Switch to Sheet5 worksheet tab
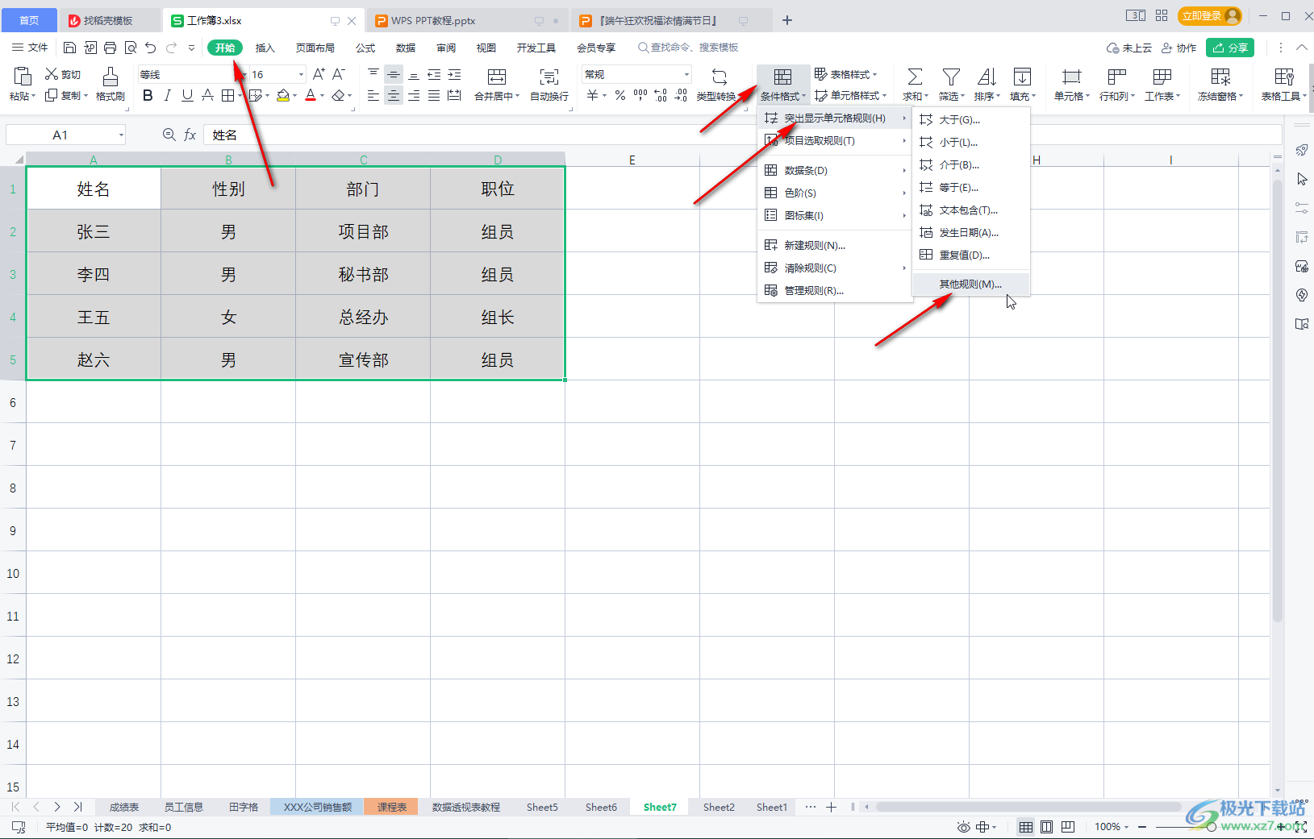 (x=542, y=807)
